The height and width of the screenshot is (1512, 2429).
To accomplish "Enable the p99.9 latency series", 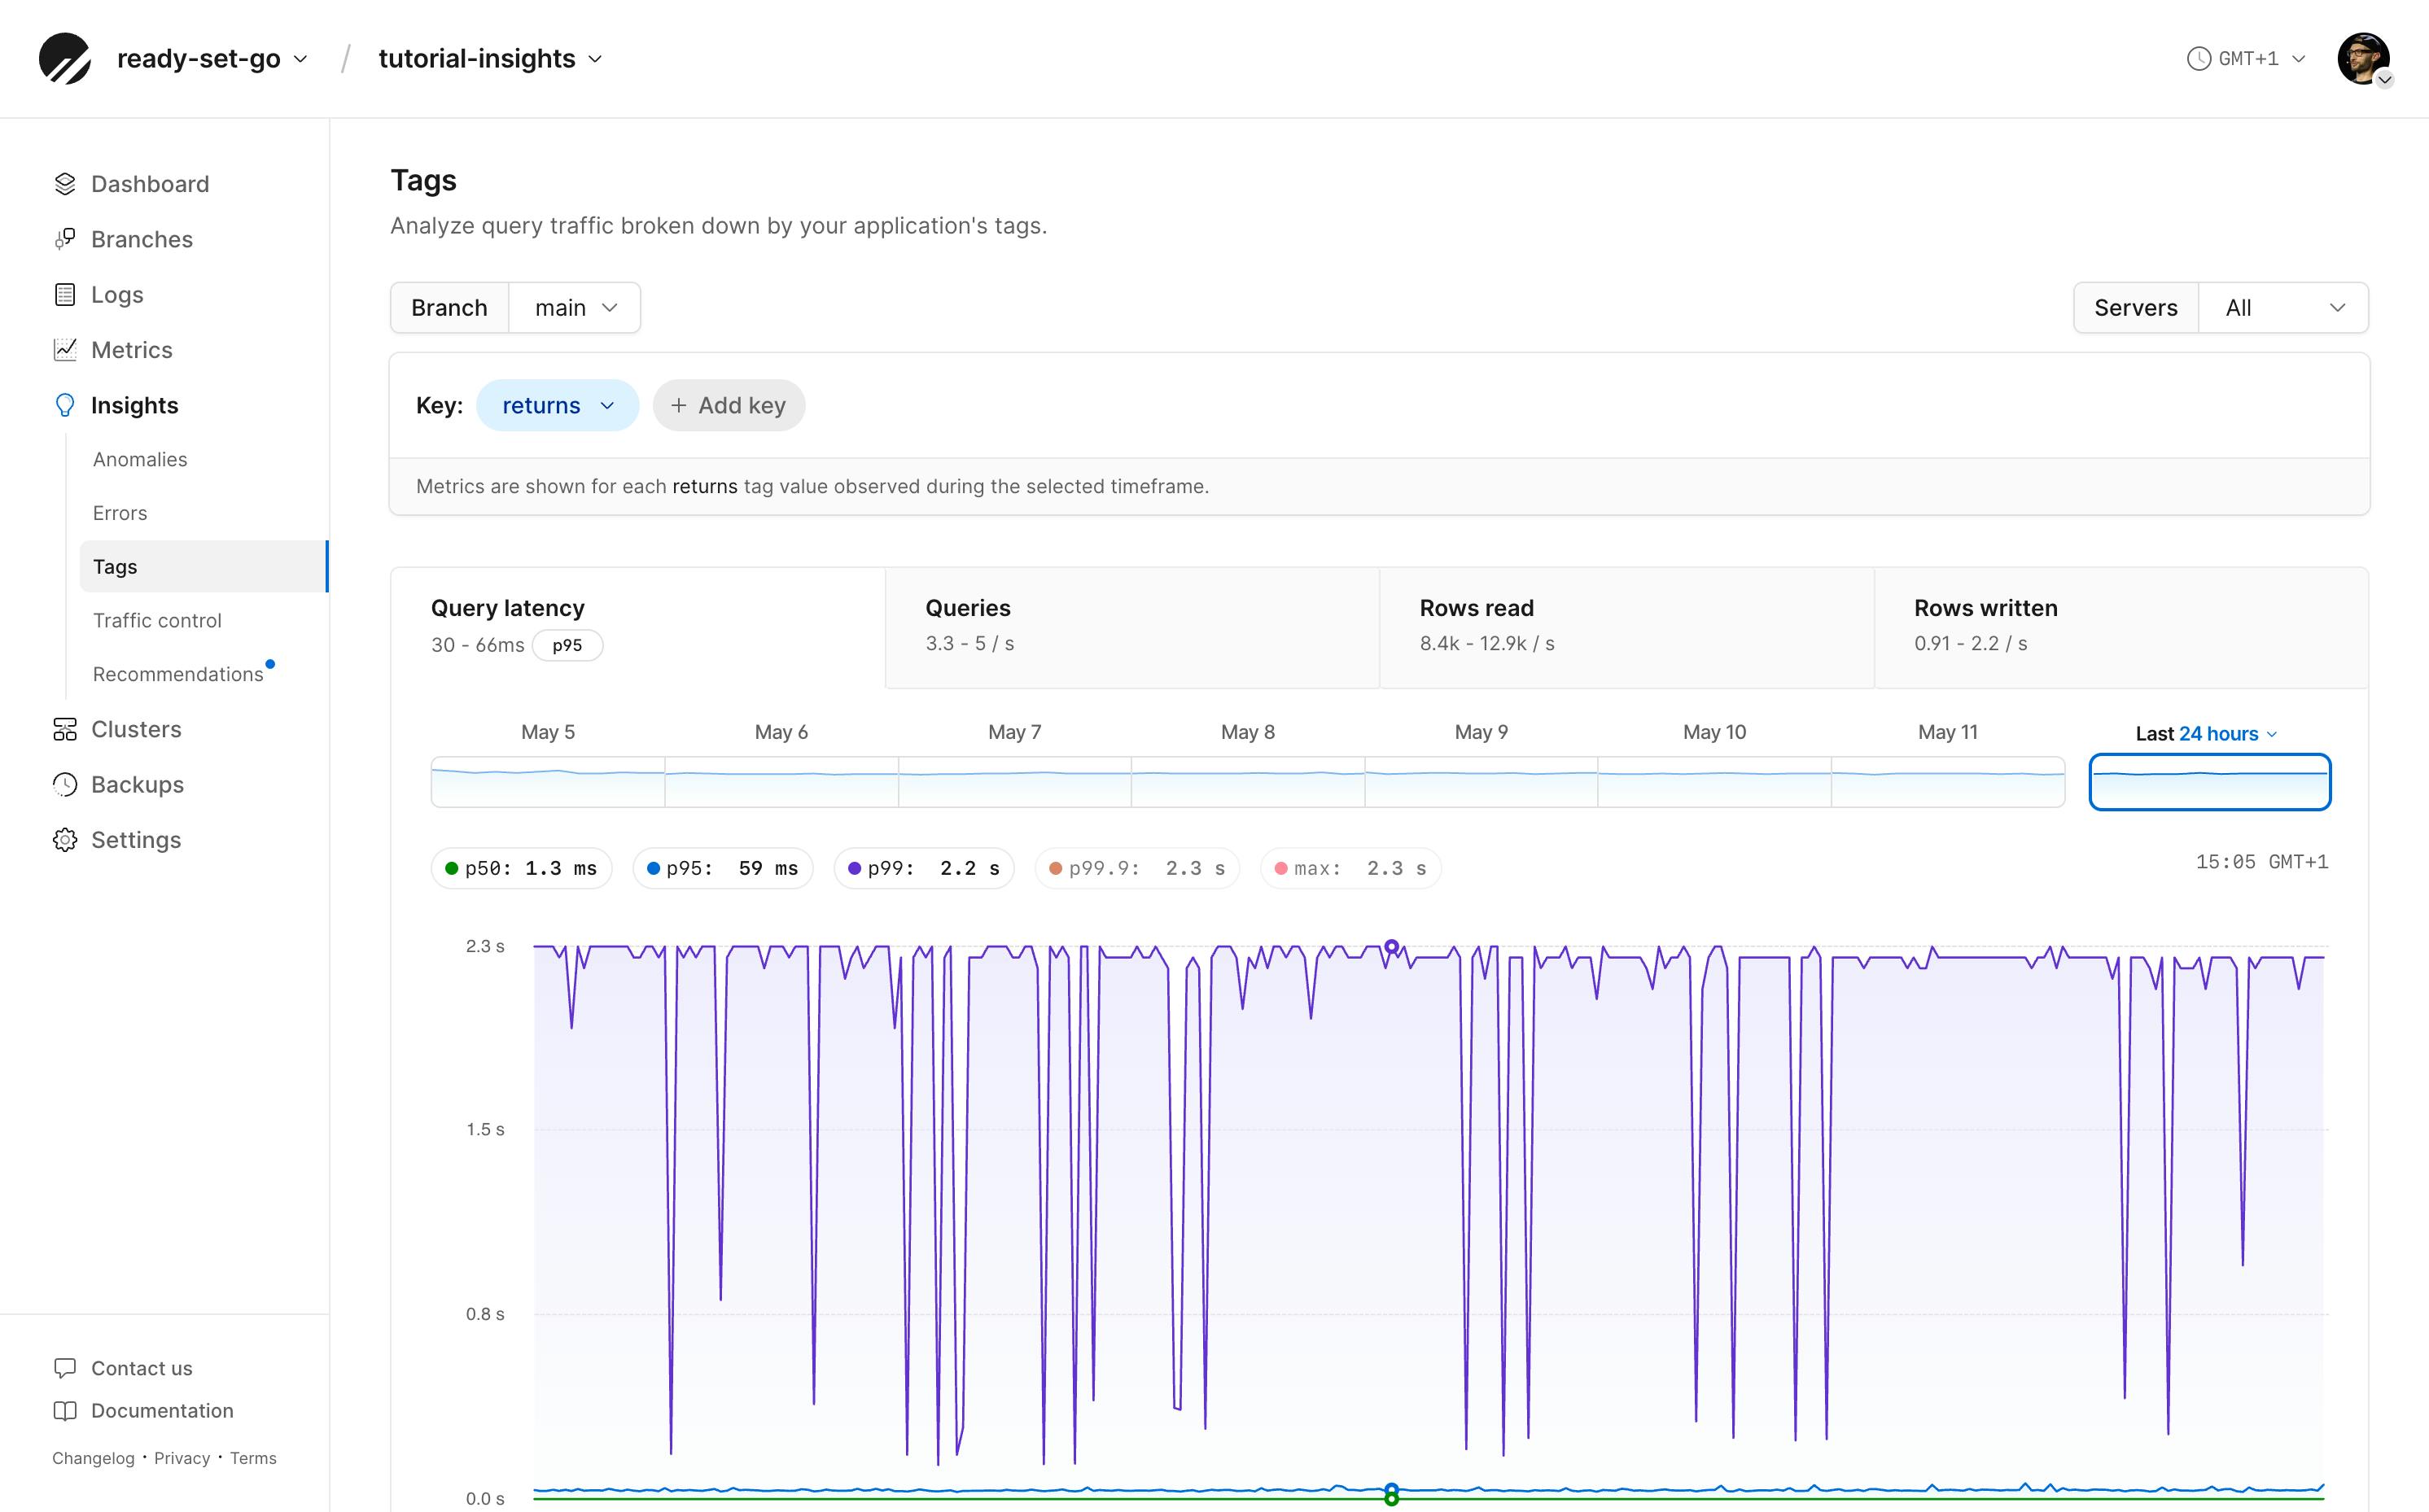I will click(1137, 868).
